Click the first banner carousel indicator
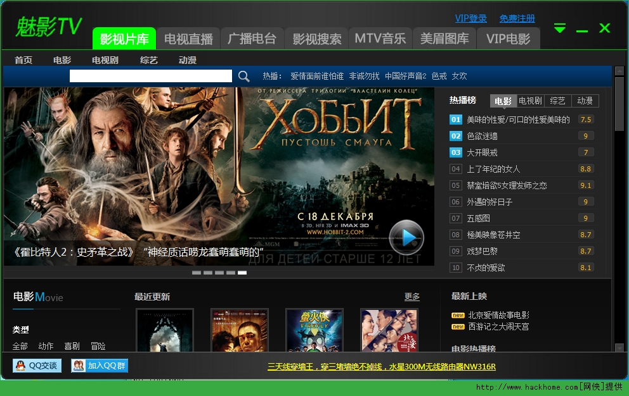 [197, 273]
